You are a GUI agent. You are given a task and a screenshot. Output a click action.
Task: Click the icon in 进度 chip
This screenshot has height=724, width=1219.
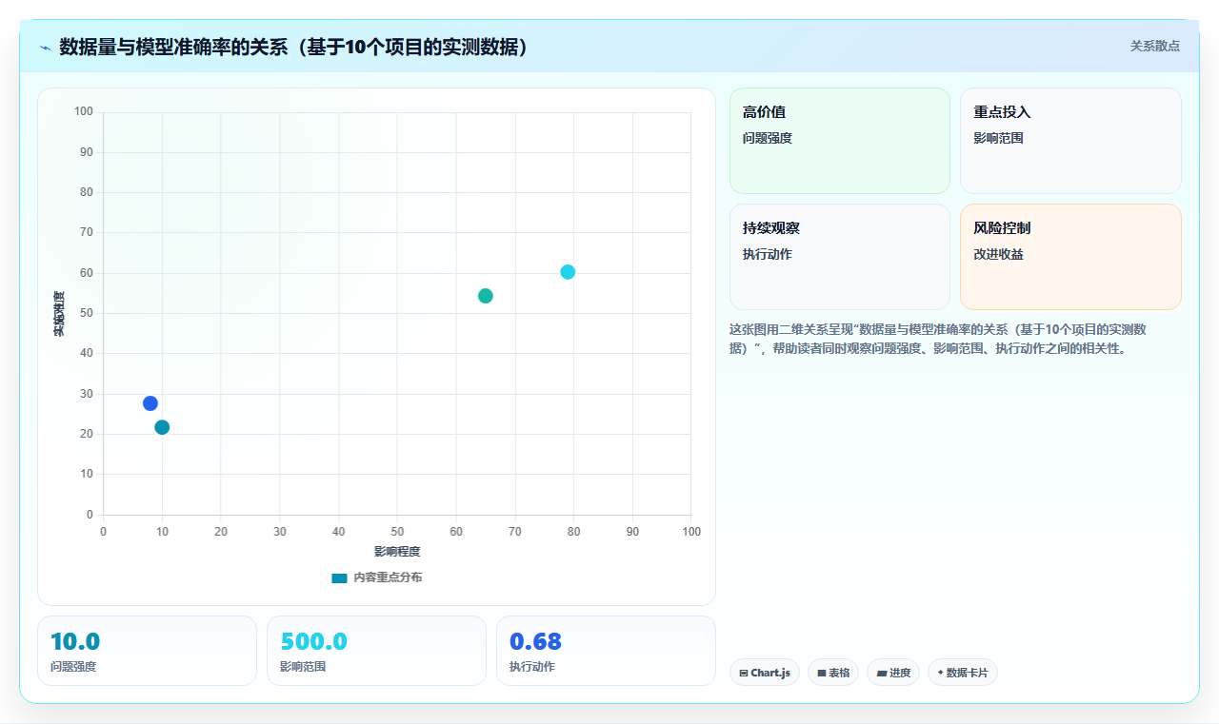tap(882, 673)
